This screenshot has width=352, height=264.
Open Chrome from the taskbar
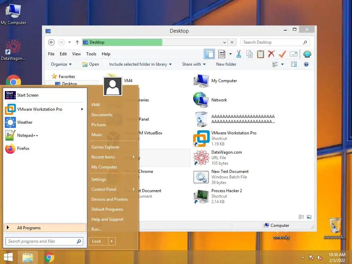pyautogui.click(x=49, y=257)
